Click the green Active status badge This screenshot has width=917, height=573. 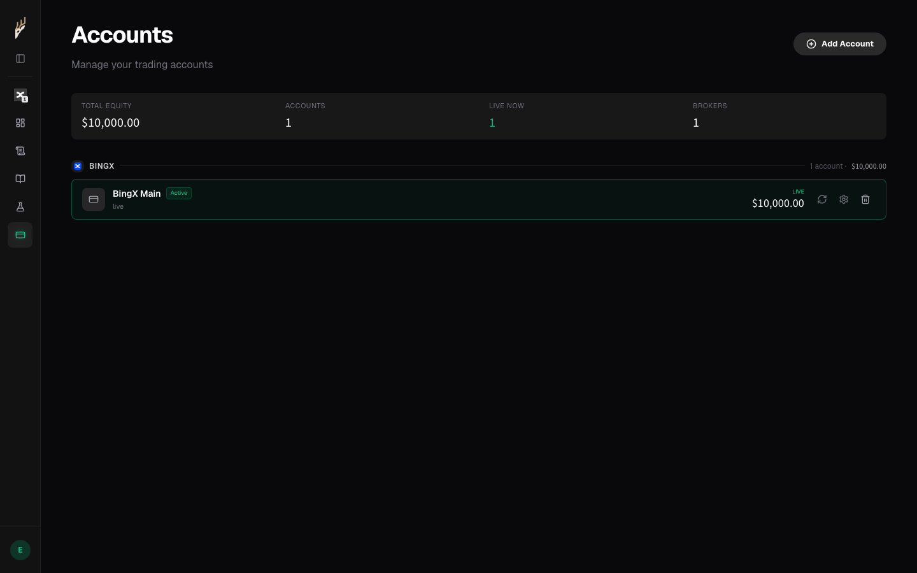pos(179,193)
